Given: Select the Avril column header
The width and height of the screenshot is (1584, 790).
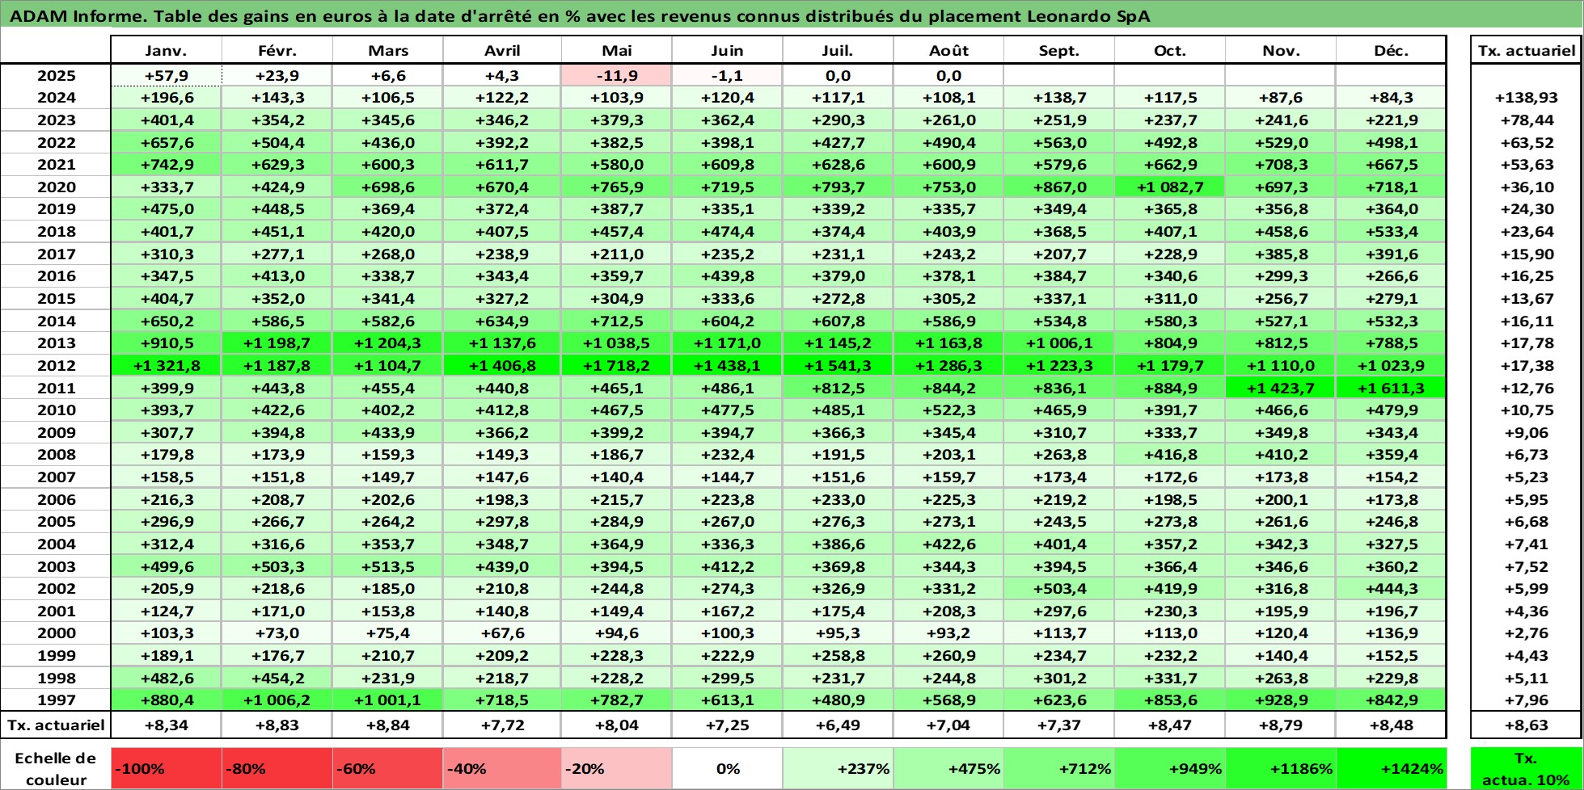Looking at the screenshot, I should click(x=502, y=50).
